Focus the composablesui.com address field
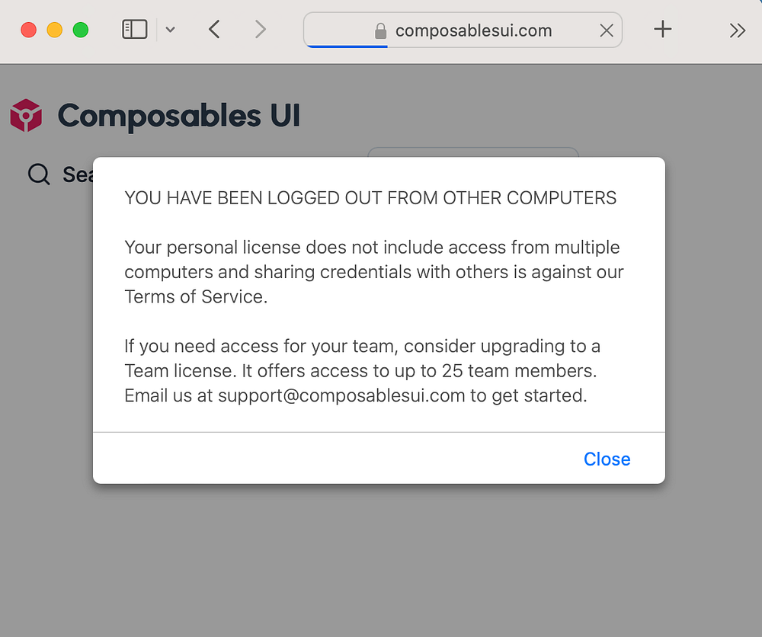The image size is (762, 637). click(473, 30)
